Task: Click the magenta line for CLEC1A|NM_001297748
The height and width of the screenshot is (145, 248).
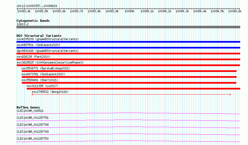Action: 128,127
